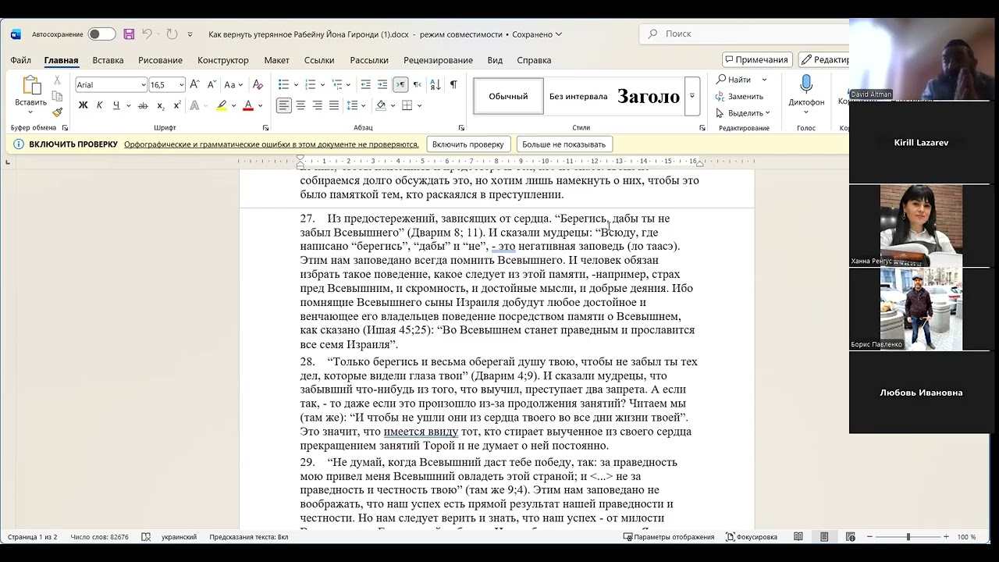The width and height of the screenshot is (999, 562).
Task: Click the Copy icon in clipboard group
Action: click(x=57, y=96)
